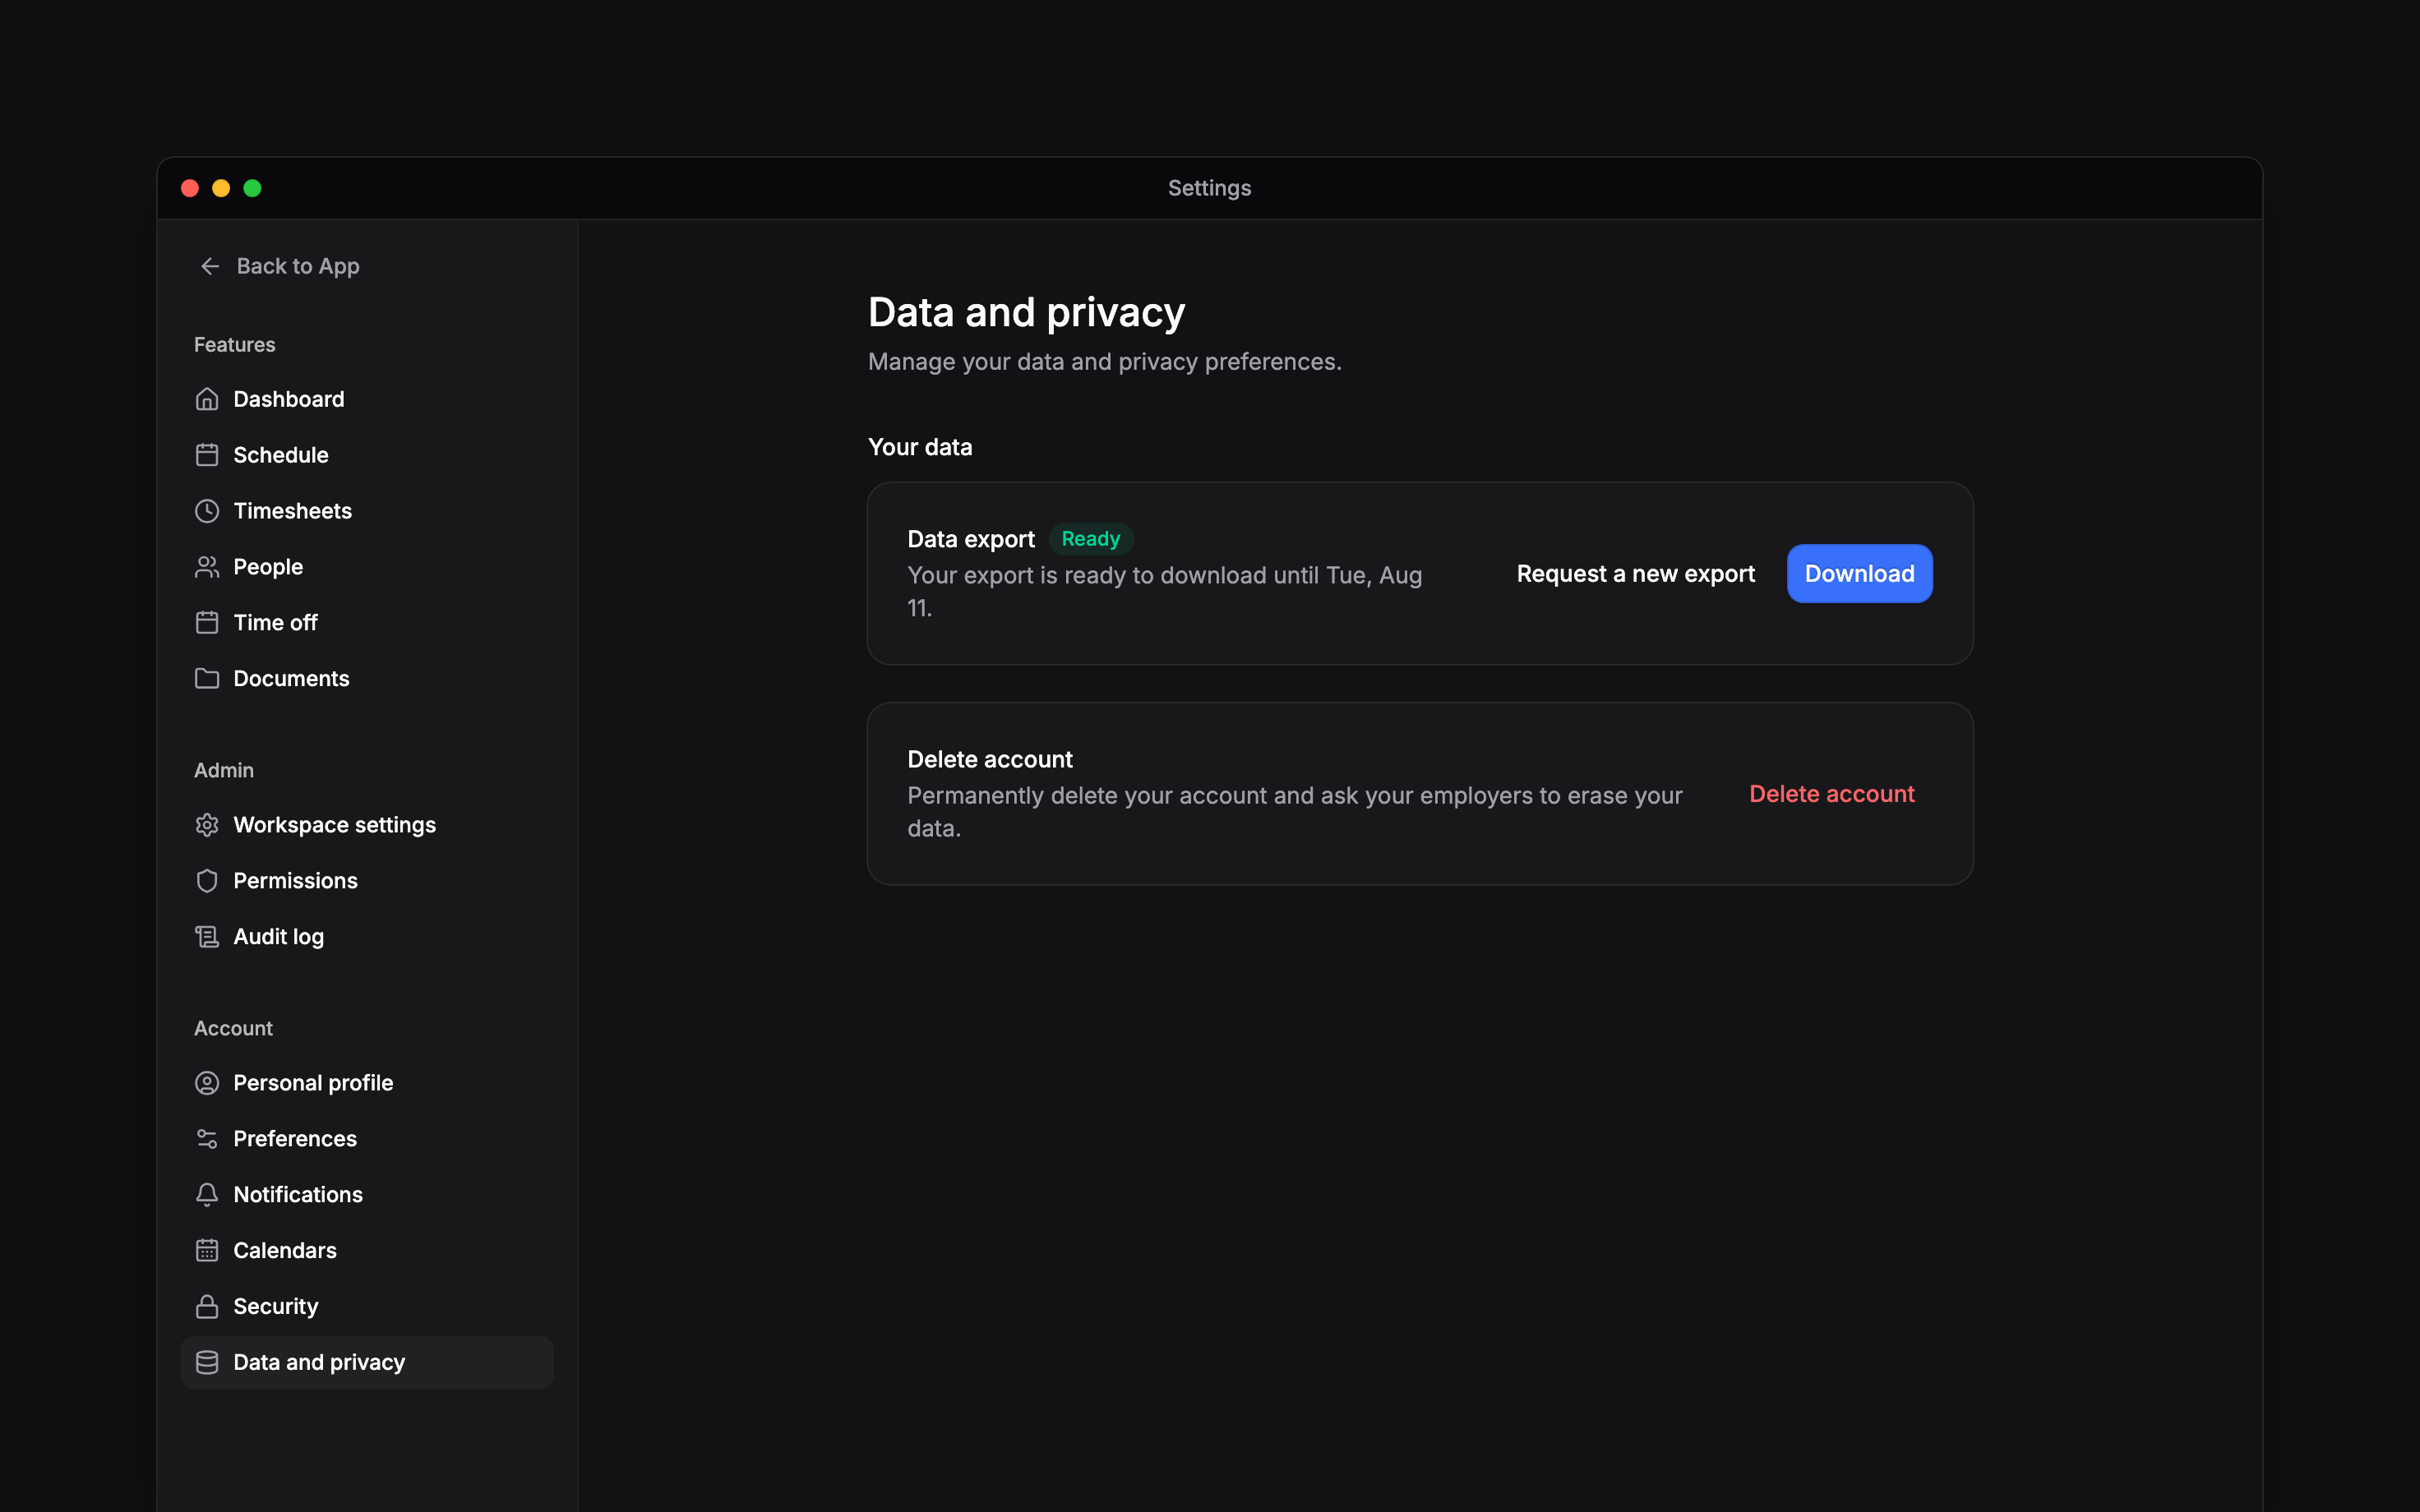
Task: Switch to Preferences
Action: [367, 1139]
